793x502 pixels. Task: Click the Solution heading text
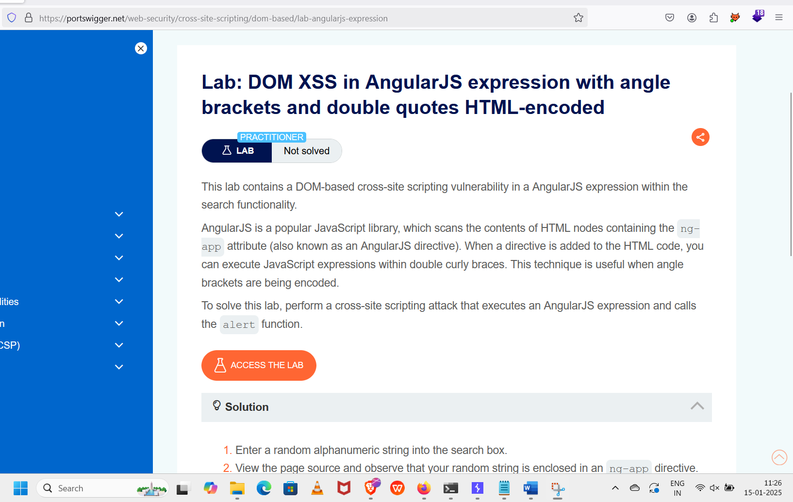247,407
